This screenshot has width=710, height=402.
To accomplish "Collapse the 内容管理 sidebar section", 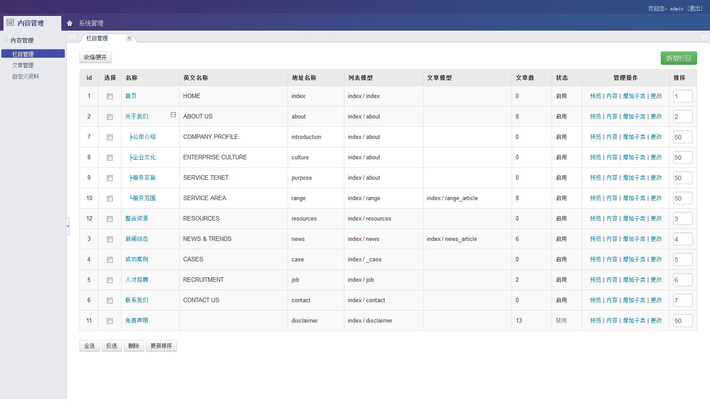I will click(6, 40).
